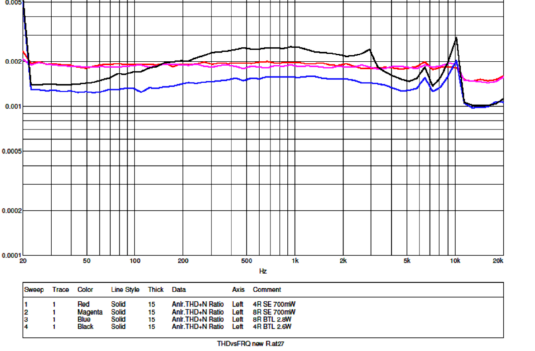535x351 pixels.
Task: Select the Magenta color cell in legend
Action: click(x=90, y=312)
